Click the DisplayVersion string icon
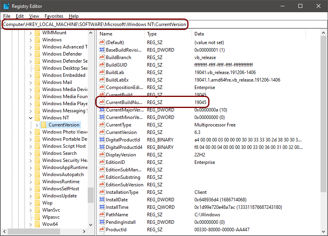328x236 pixels. (x=102, y=154)
